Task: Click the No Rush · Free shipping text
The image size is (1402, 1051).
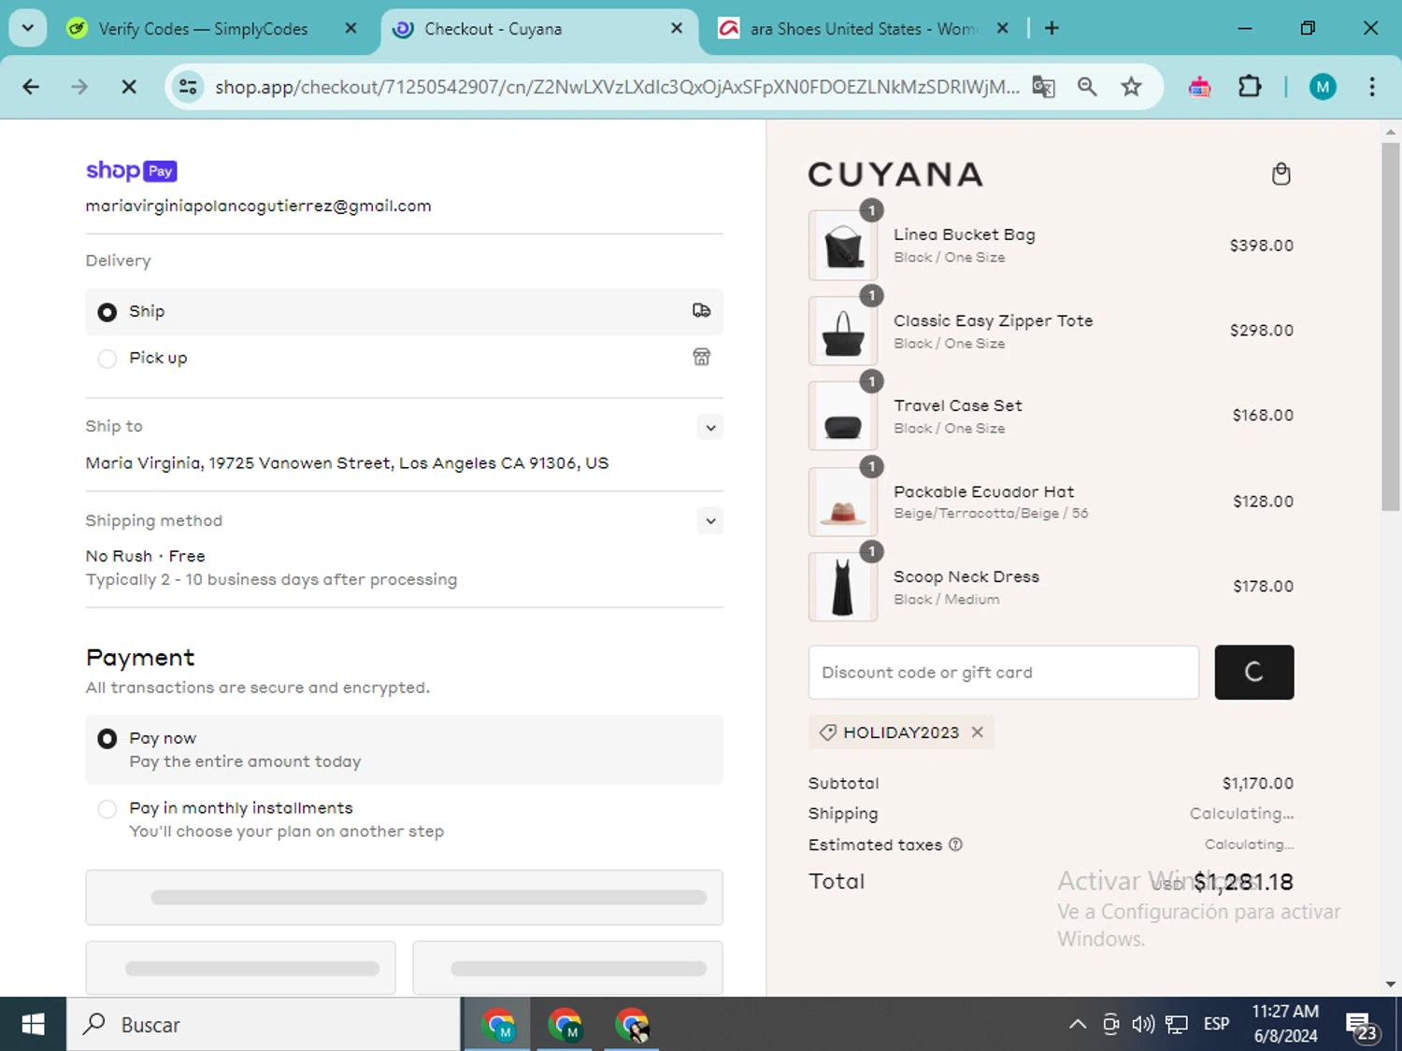Action: 145,556
